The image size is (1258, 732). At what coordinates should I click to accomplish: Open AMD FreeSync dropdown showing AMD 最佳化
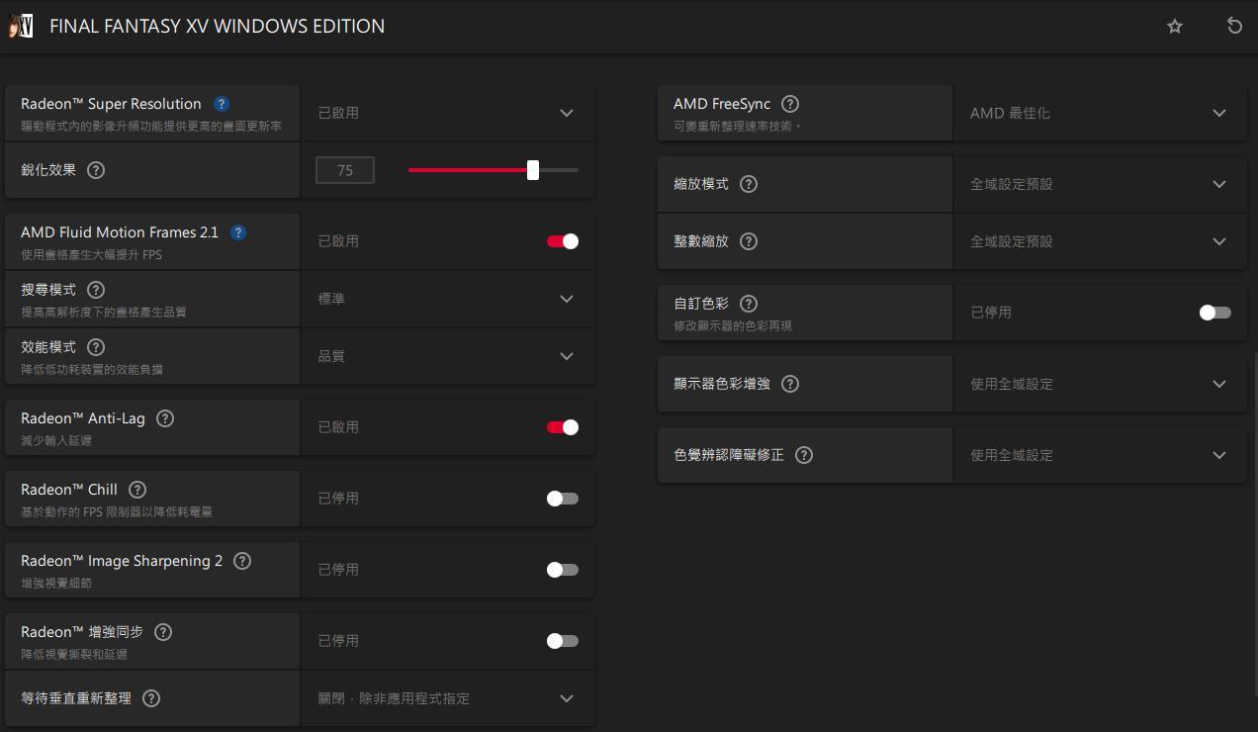pos(1101,113)
